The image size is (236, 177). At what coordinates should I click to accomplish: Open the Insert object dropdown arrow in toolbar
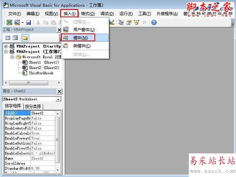(22, 22)
